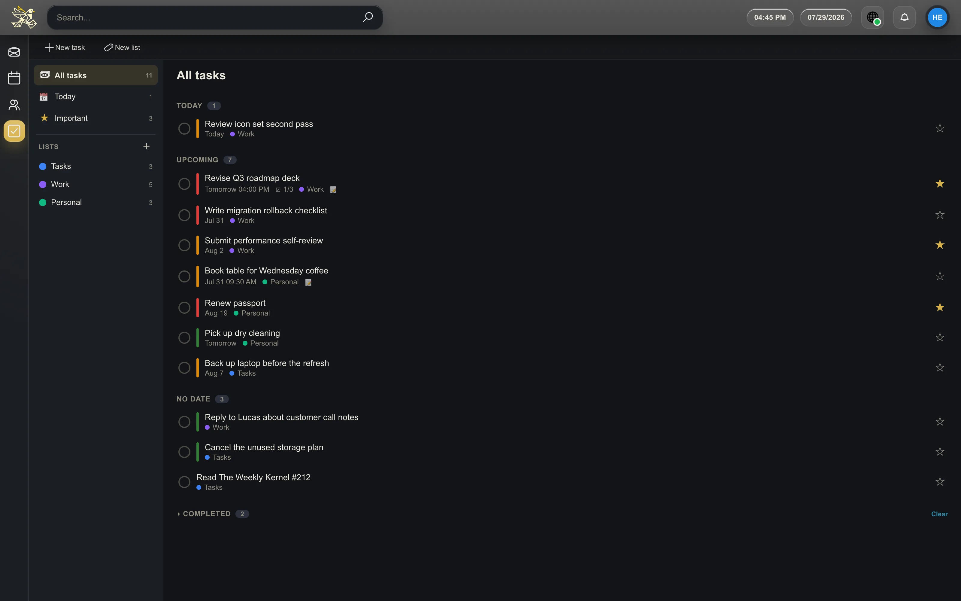
Task: Click the search magnifier icon
Action: tap(368, 17)
